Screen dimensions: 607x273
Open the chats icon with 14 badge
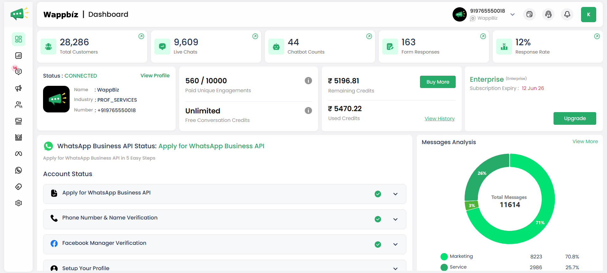click(x=18, y=72)
